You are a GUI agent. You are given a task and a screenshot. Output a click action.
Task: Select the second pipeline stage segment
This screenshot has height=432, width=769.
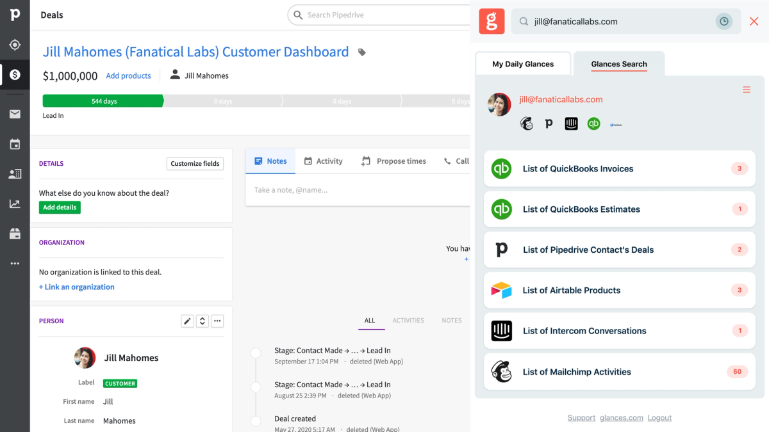[x=222, y=101]
